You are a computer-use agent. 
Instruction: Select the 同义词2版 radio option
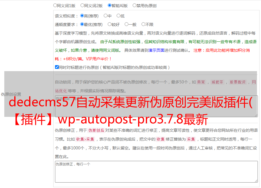click(x=82, y=5)
